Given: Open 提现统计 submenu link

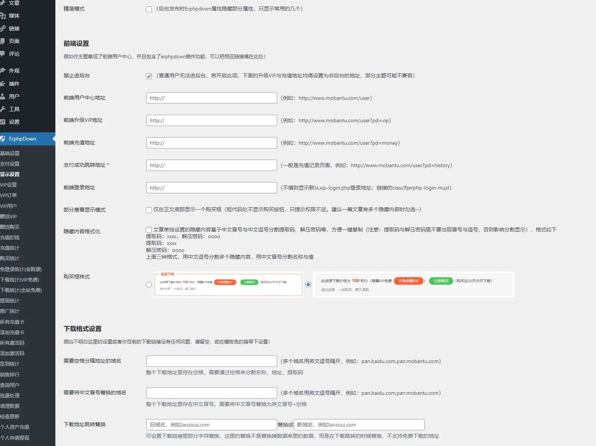Looking at the screenshot, I should point(10,301).
